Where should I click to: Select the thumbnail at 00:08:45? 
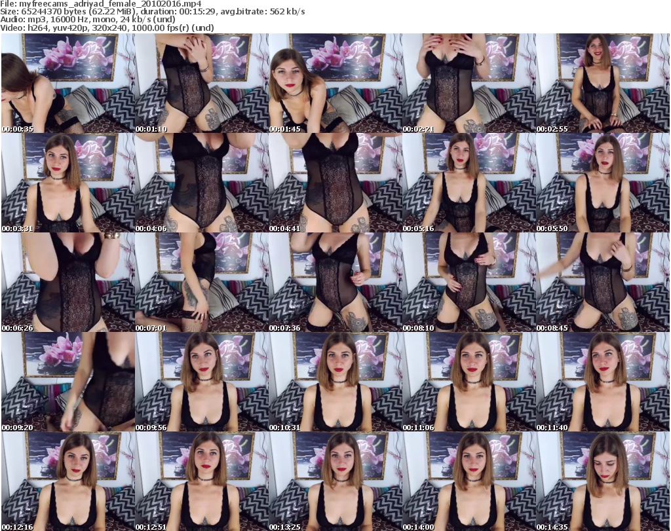click(603, 282)
